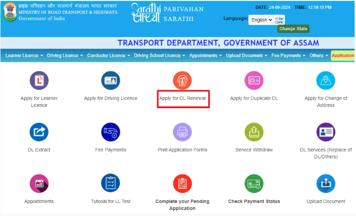The height and width of the screenshot is (216, 356).
Task: Click the Apply for Learner Licence icon
Action: (39, 81)
